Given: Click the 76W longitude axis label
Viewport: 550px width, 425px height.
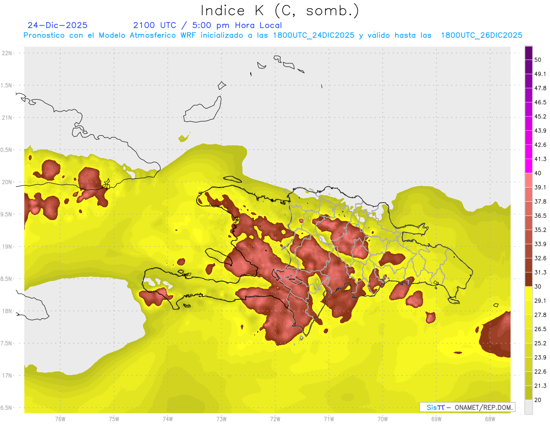Looking at the screenshot, I should pyautogui.click(x=60, y=419).
